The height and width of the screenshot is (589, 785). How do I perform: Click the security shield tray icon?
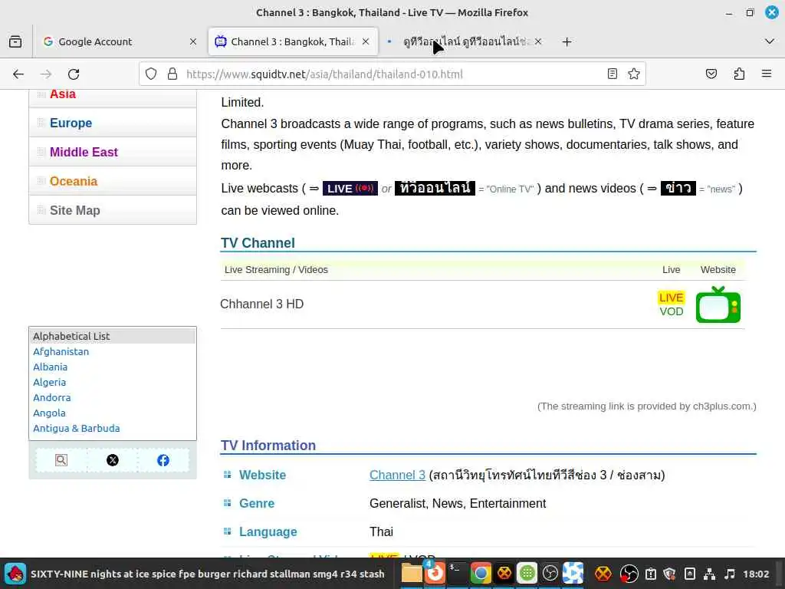click(x=669, y=574)
